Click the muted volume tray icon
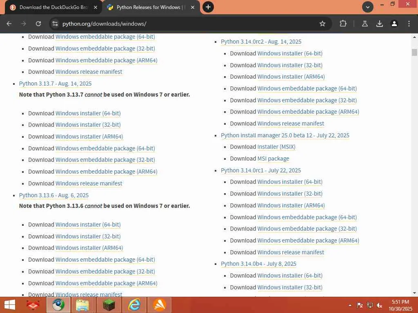The width and height of the screenshot is (418, 313). point(379,305)
